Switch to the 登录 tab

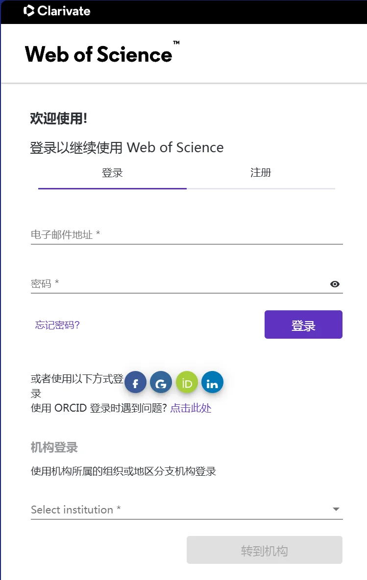[x=112, y=173]
